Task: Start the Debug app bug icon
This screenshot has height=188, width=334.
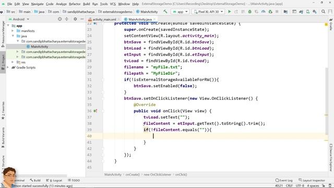Action: coord(249,11)
